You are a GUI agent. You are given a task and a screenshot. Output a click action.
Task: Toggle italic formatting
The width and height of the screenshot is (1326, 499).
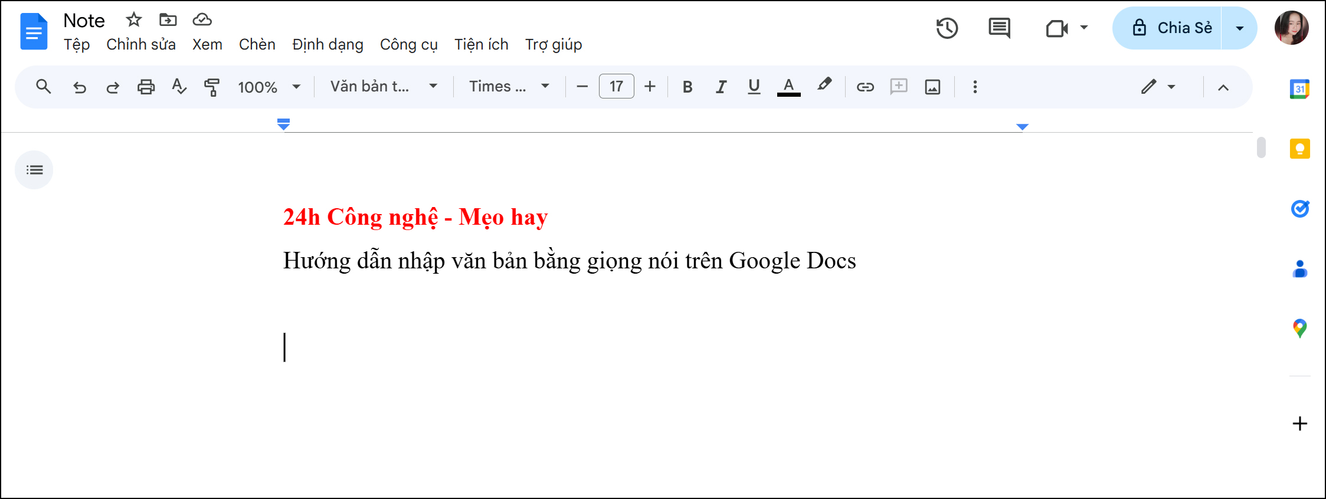coord(721,87)
